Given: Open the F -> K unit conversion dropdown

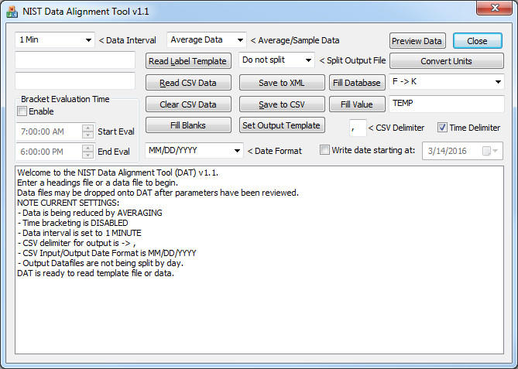Looking at the screenshot, I should [447, 81].
